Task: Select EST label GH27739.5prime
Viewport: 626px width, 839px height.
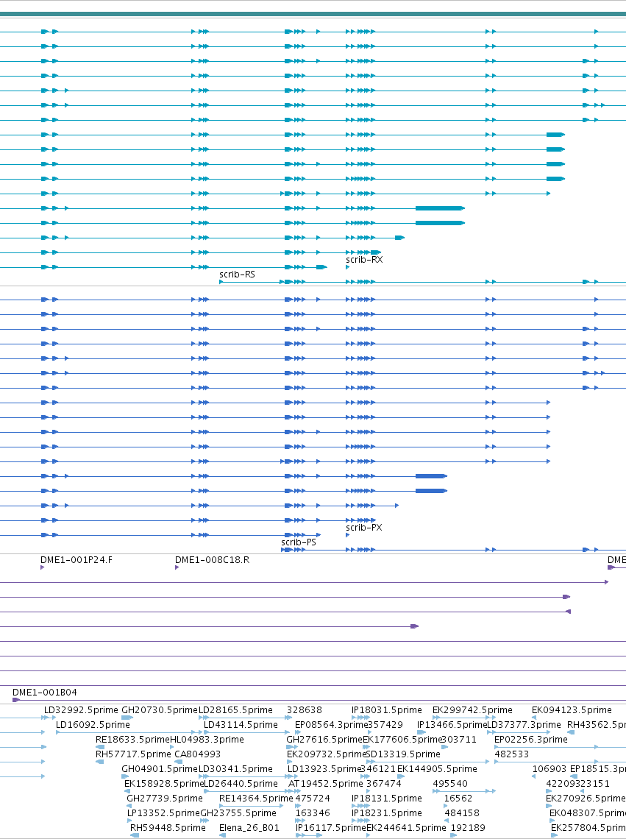Action: point(165,799)
